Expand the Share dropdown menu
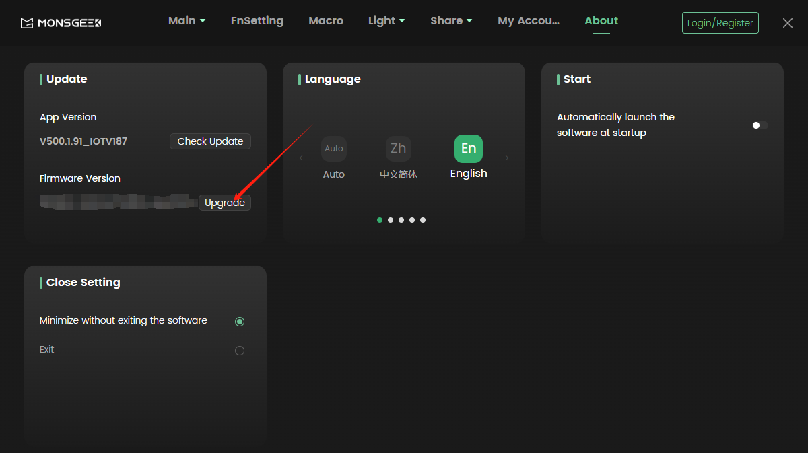 click(x=451, y=21)
